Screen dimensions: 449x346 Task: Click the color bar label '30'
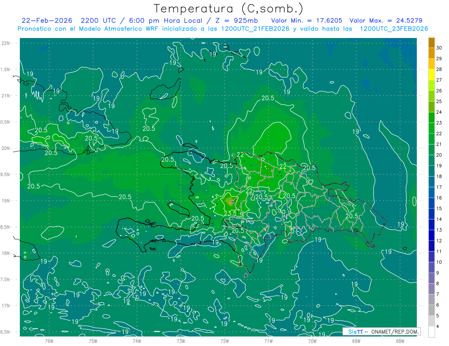tap(439, 48)
